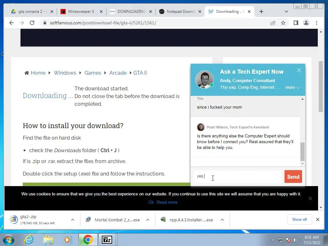Open the Chrome profile avatar

coord(306,23)
